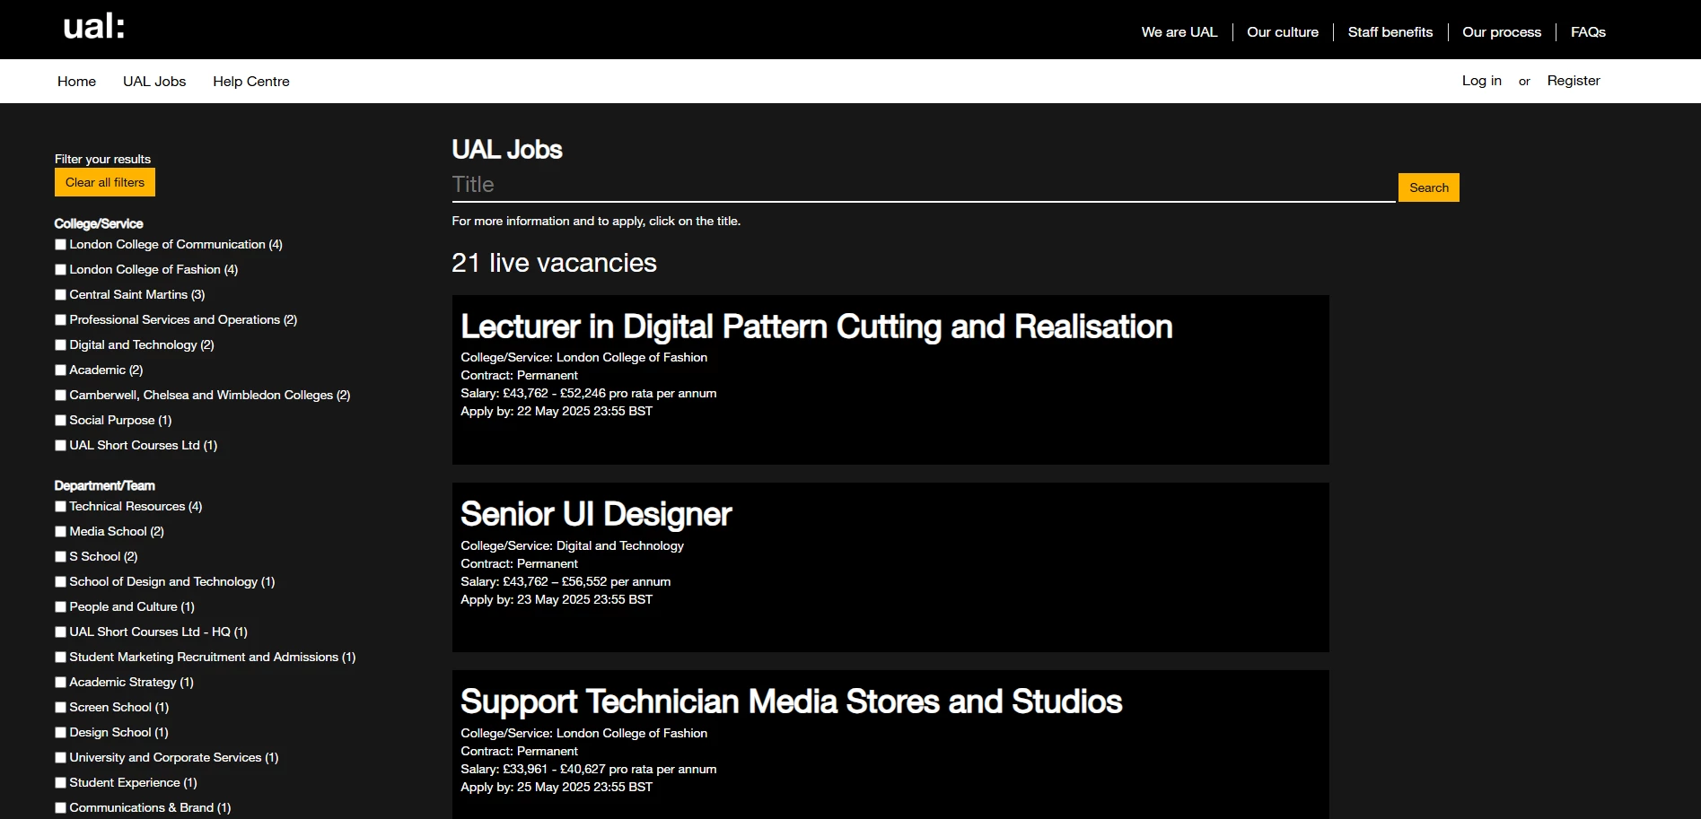Click the ual: logo
Image resolution: width=1701 pixels, height=819 pixels.
coord(93,27)
